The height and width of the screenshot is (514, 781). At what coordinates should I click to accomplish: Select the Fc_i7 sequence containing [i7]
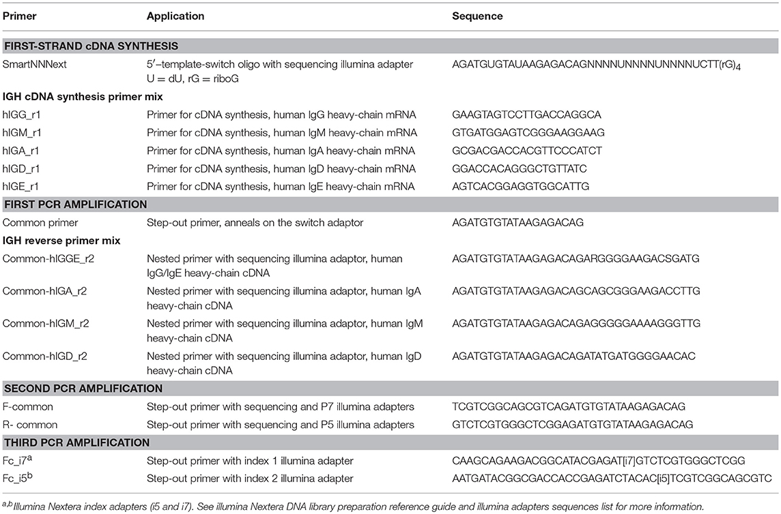pos(598,461)
